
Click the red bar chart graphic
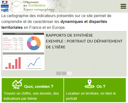(x=13, y=63)
